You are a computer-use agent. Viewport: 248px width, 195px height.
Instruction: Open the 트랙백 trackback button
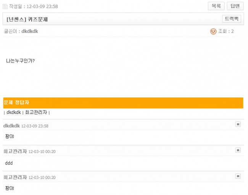pos(231,19)
